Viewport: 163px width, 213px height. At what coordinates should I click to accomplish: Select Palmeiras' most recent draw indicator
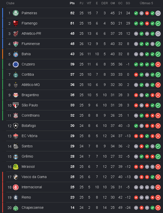[158, 13]
